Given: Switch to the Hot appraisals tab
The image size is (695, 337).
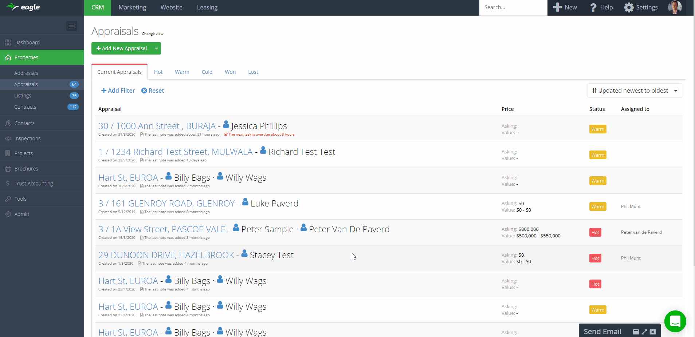Looking at the screenshot, I should tap(158, 72).
